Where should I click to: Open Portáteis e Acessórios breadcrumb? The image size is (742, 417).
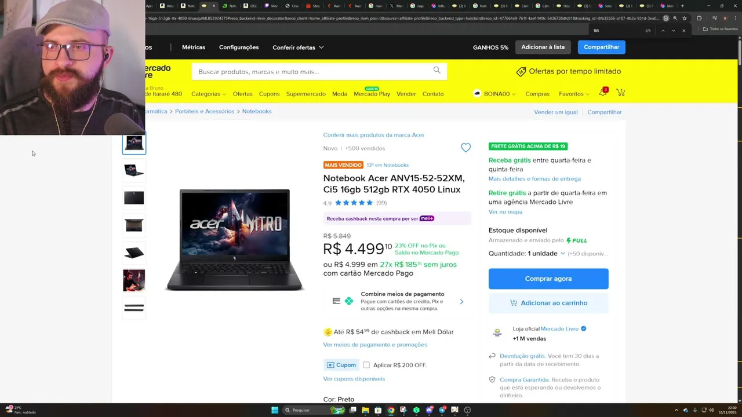205,111
